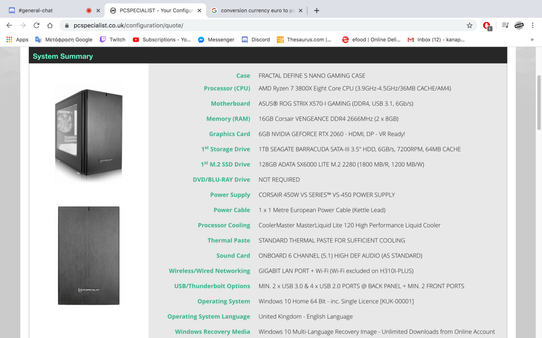This screenshot has width=542, height=338.
Task: Click the Case label
Action: point(243,76)
